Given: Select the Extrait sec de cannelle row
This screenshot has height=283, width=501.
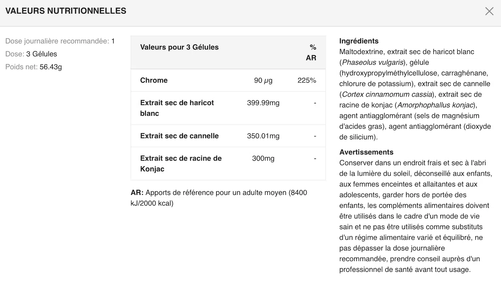Looking at the screenshot, I should 179,136.
